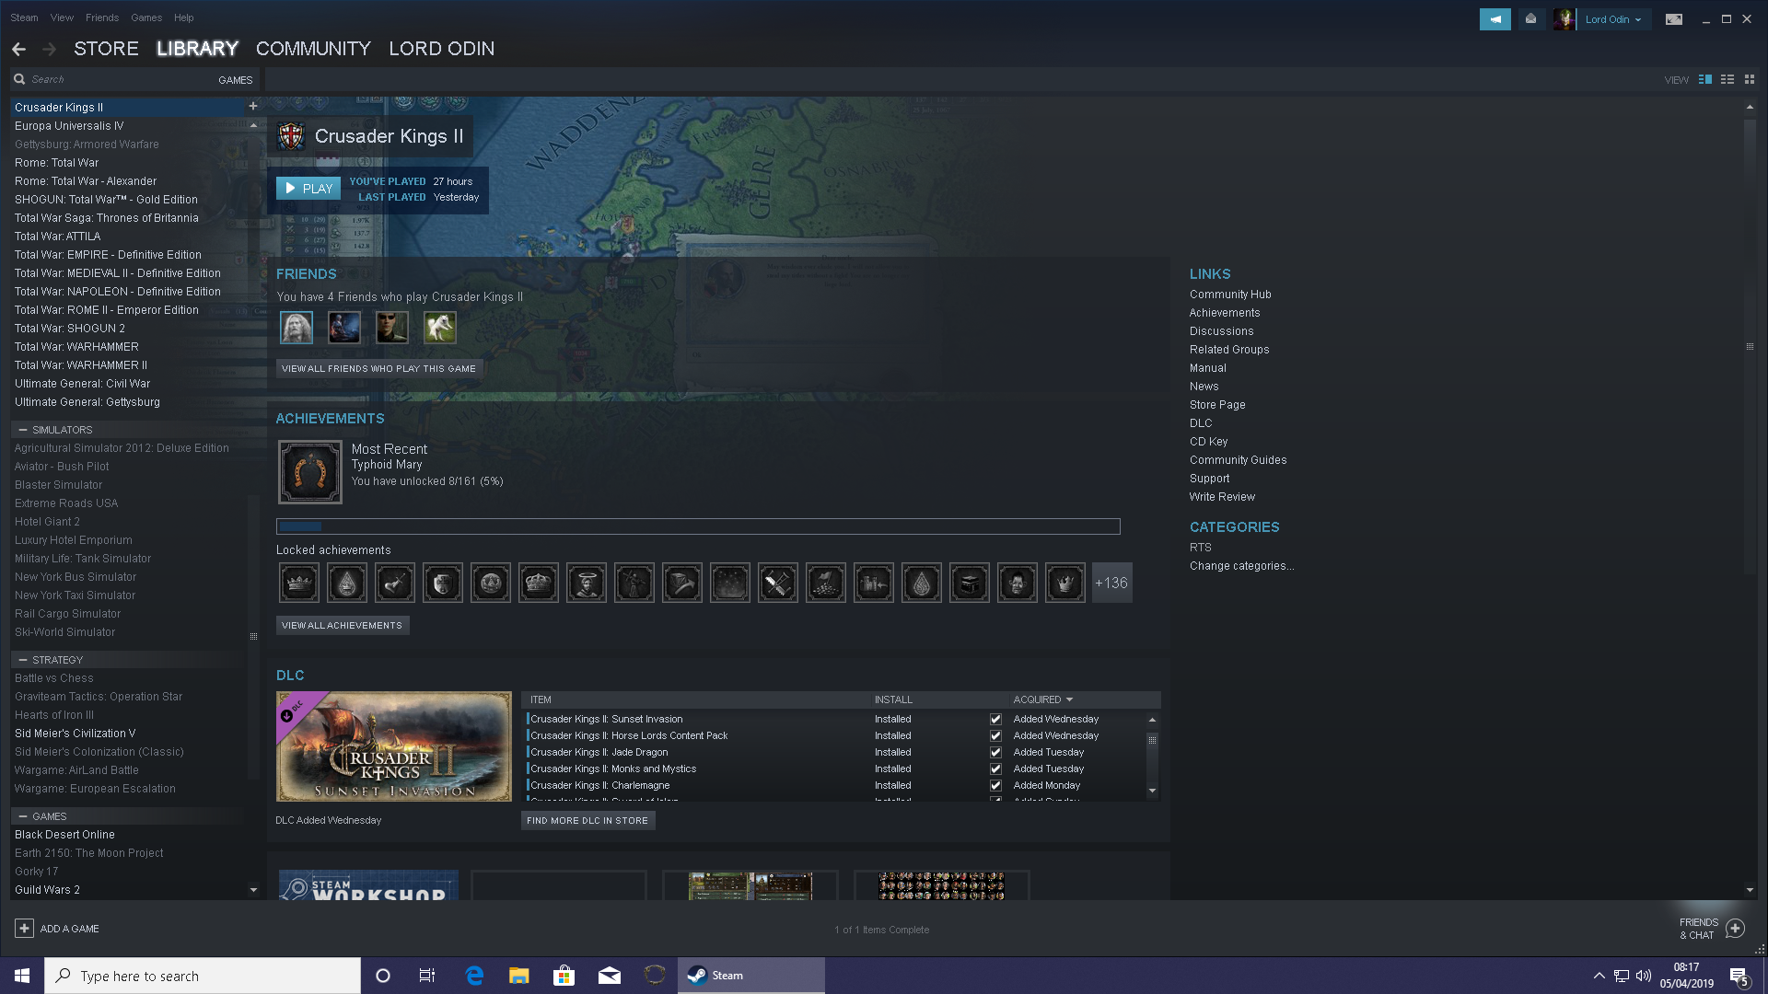The width and height of the screenshot is (1768, 994).
Task: Open Cortana circle icon on taskbar
Action: point(383,976)
